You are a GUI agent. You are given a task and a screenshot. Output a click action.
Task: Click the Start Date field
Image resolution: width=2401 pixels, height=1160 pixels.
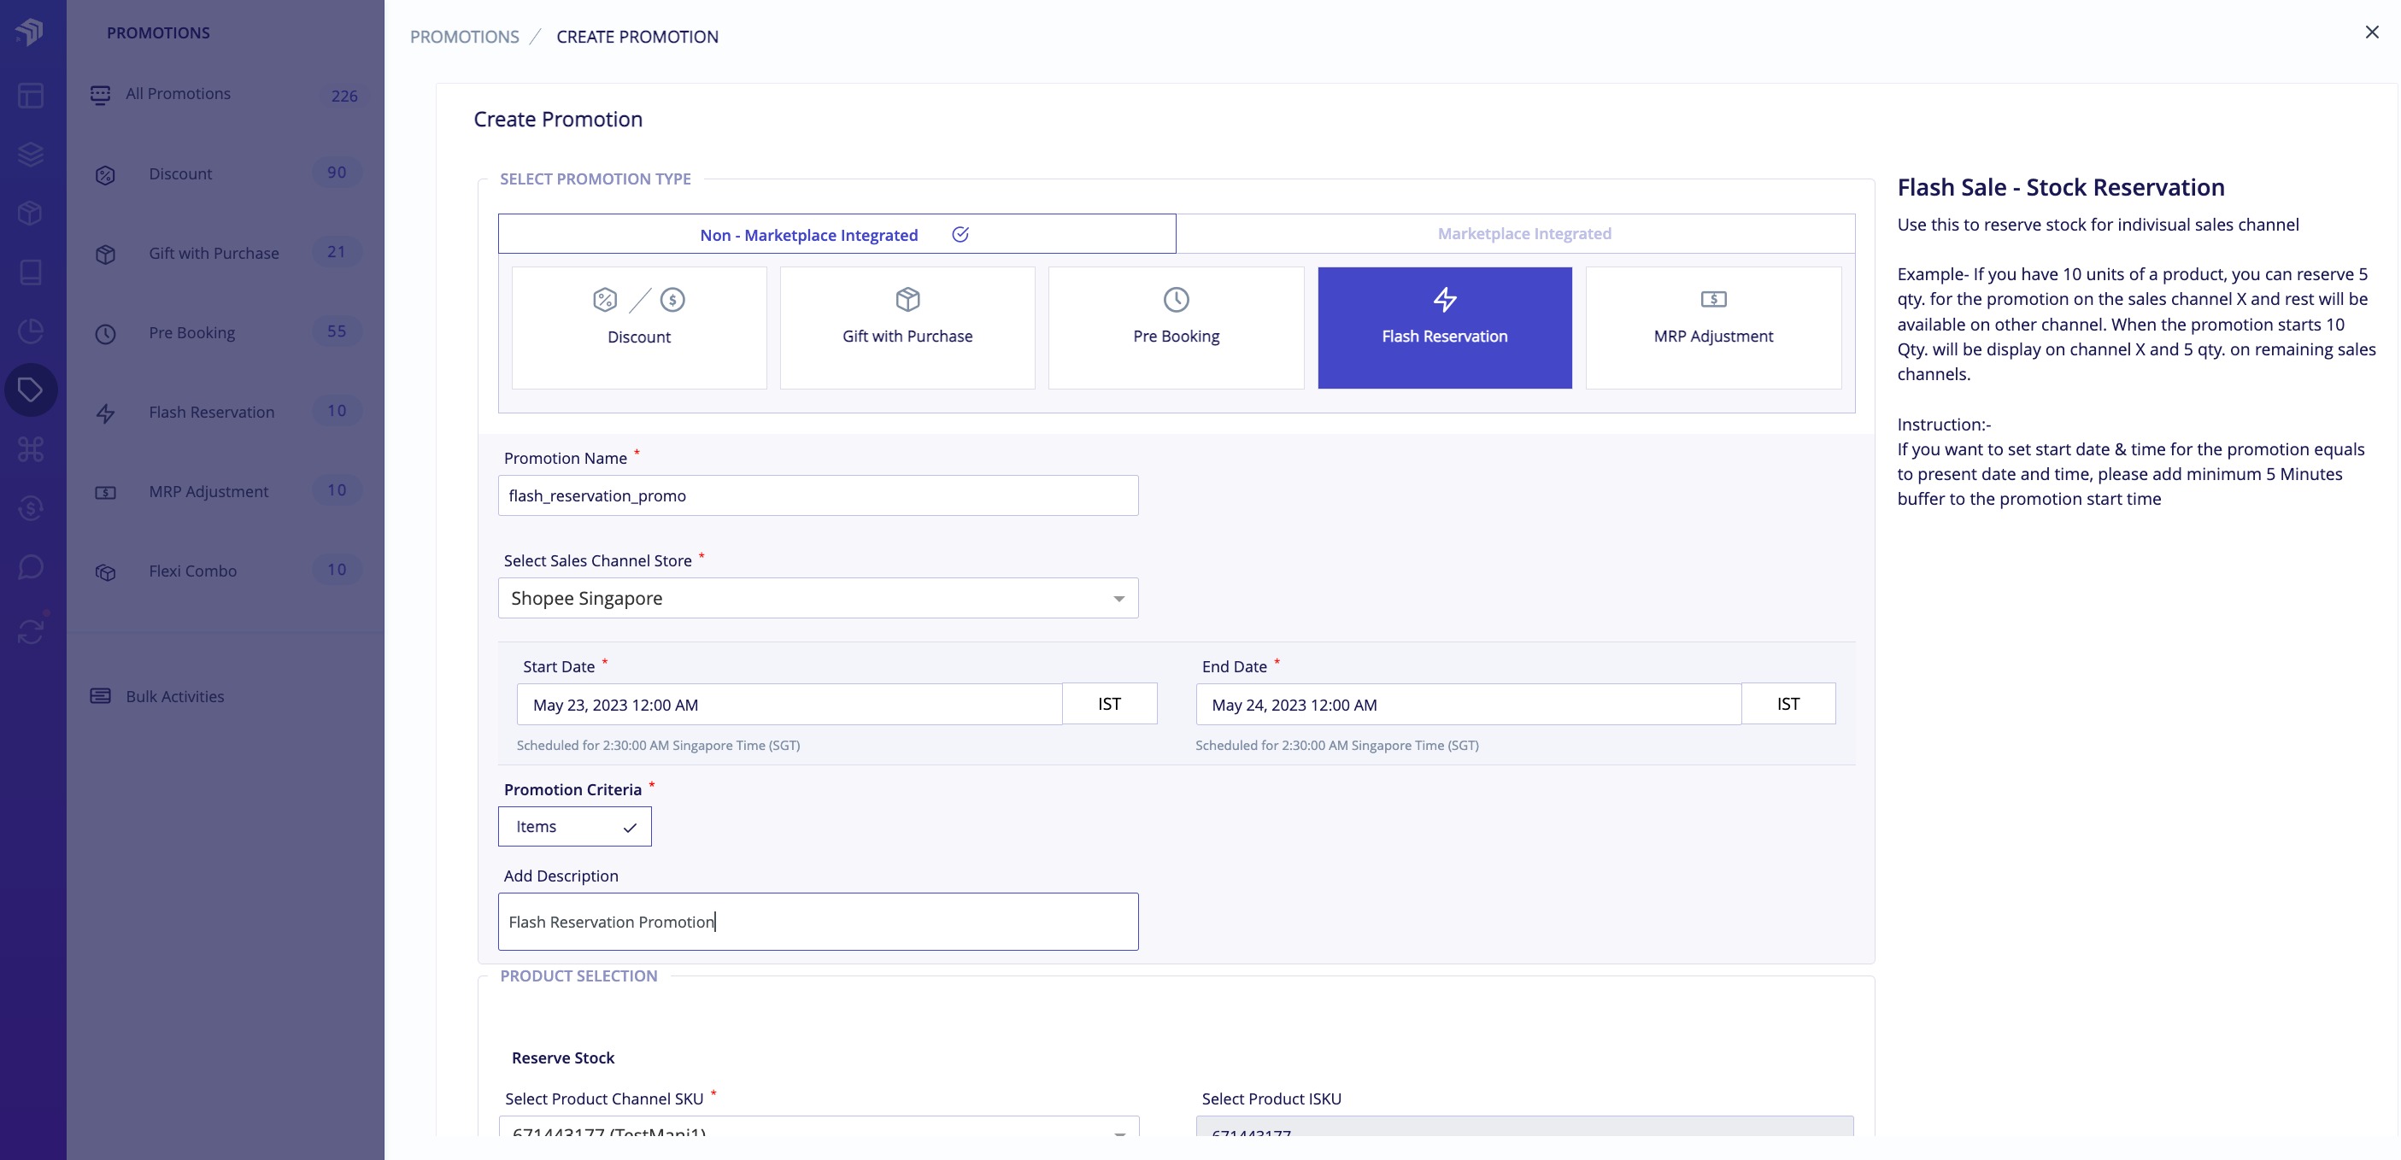tap(790, 705)
